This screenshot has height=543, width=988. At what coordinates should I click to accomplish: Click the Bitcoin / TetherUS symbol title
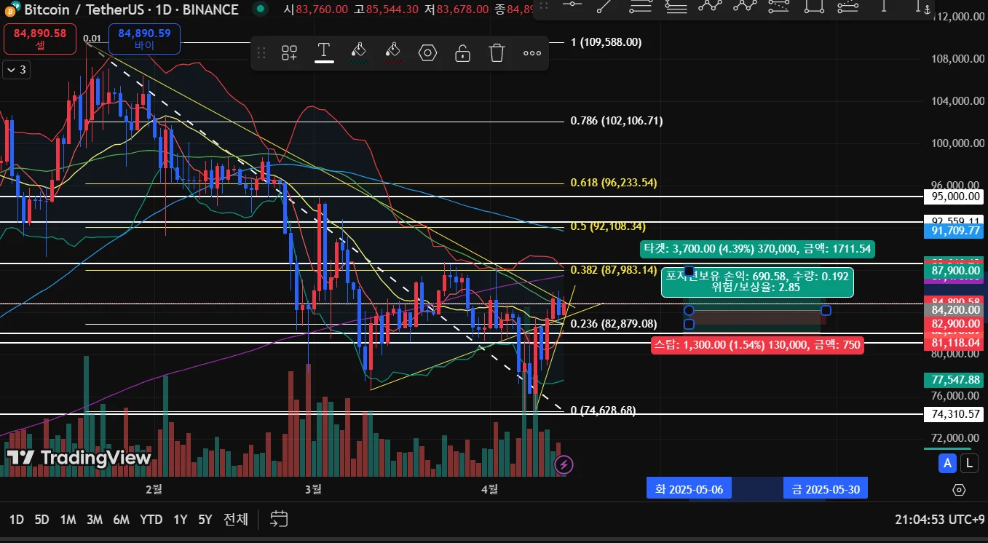pos(131,9)
